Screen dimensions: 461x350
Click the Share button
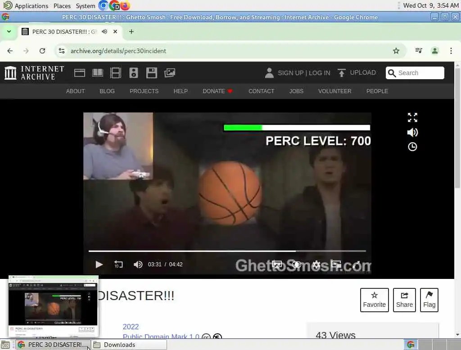tap(404, 300)
